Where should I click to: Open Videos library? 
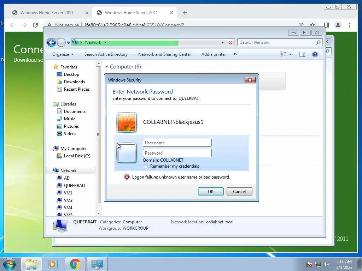tap(70, 134)
